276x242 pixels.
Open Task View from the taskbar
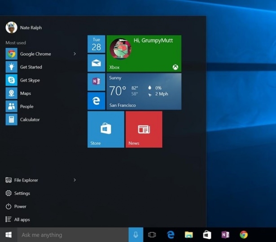point(152,235)
